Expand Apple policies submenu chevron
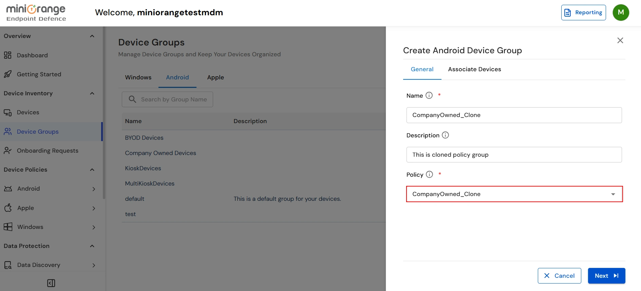The width and height of the screenshot is (641, 291). (94, 208)
